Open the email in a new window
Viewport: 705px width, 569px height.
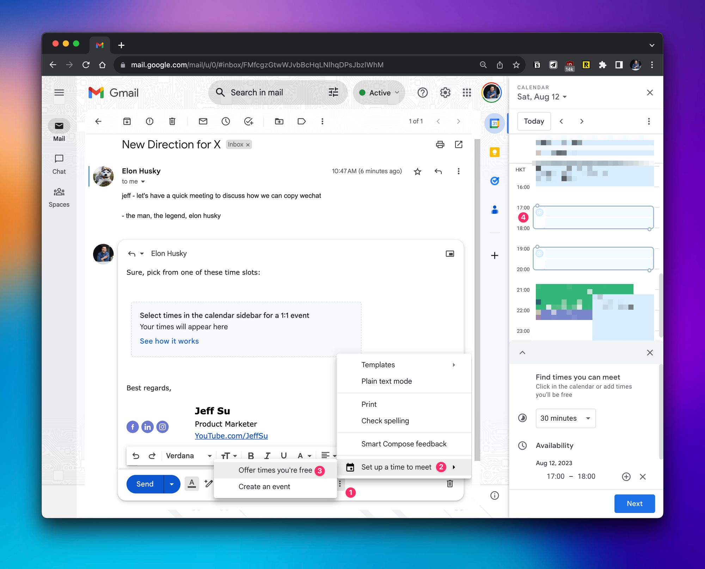click(x=459, y=144)
